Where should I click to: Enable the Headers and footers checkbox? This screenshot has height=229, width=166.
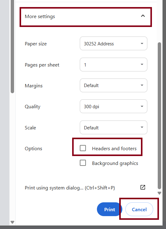[x=83, y=148]
